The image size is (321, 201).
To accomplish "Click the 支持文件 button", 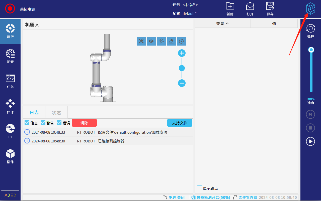I will coord(180,123).
